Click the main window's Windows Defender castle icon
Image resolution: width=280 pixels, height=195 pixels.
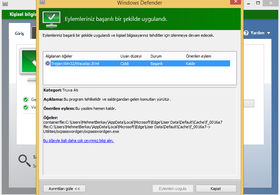click(5, 4)
